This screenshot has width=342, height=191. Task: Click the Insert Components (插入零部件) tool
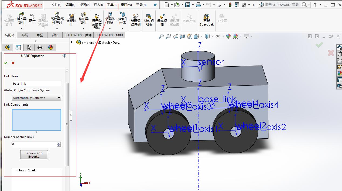[x=22, y=18]
